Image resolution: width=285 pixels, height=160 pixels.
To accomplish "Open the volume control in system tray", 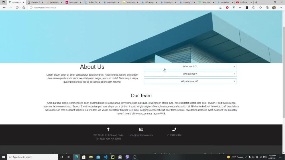I will [x=253, y=157].
